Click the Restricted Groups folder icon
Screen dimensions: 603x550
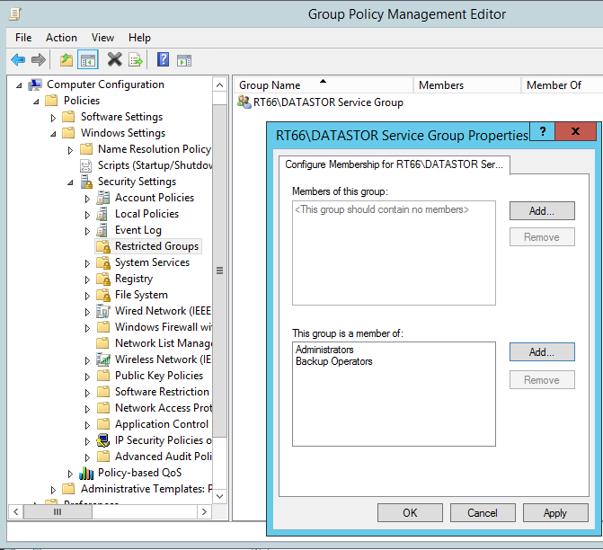[103, 246]
